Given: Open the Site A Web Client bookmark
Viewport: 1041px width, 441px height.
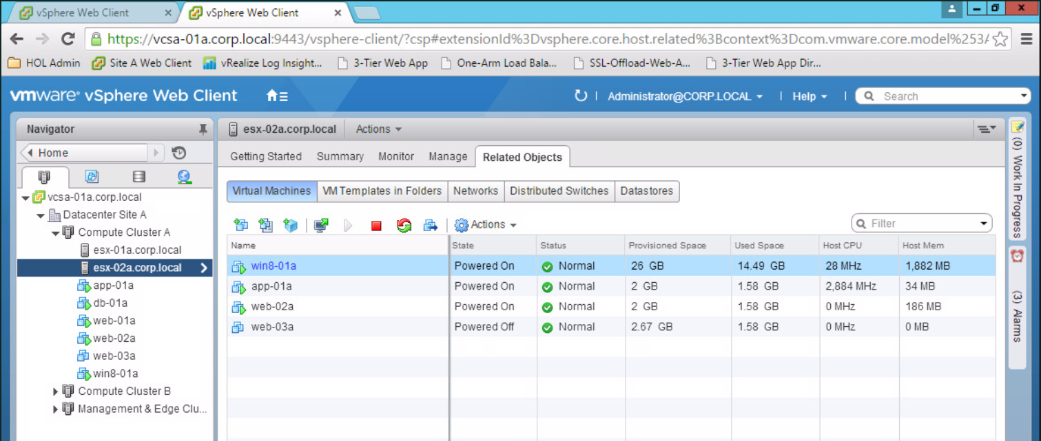Looking at the screenshot, I should click(141, 63).
